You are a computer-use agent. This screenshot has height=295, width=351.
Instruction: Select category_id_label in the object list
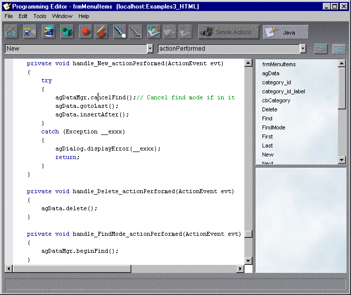click(x=284, y=91)
